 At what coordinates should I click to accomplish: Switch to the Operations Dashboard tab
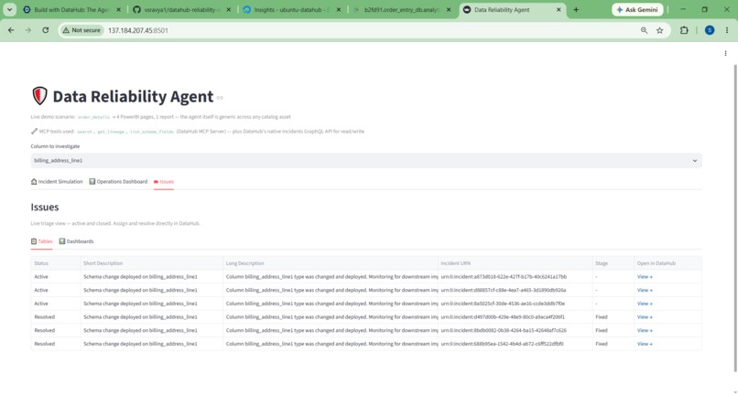118,182
